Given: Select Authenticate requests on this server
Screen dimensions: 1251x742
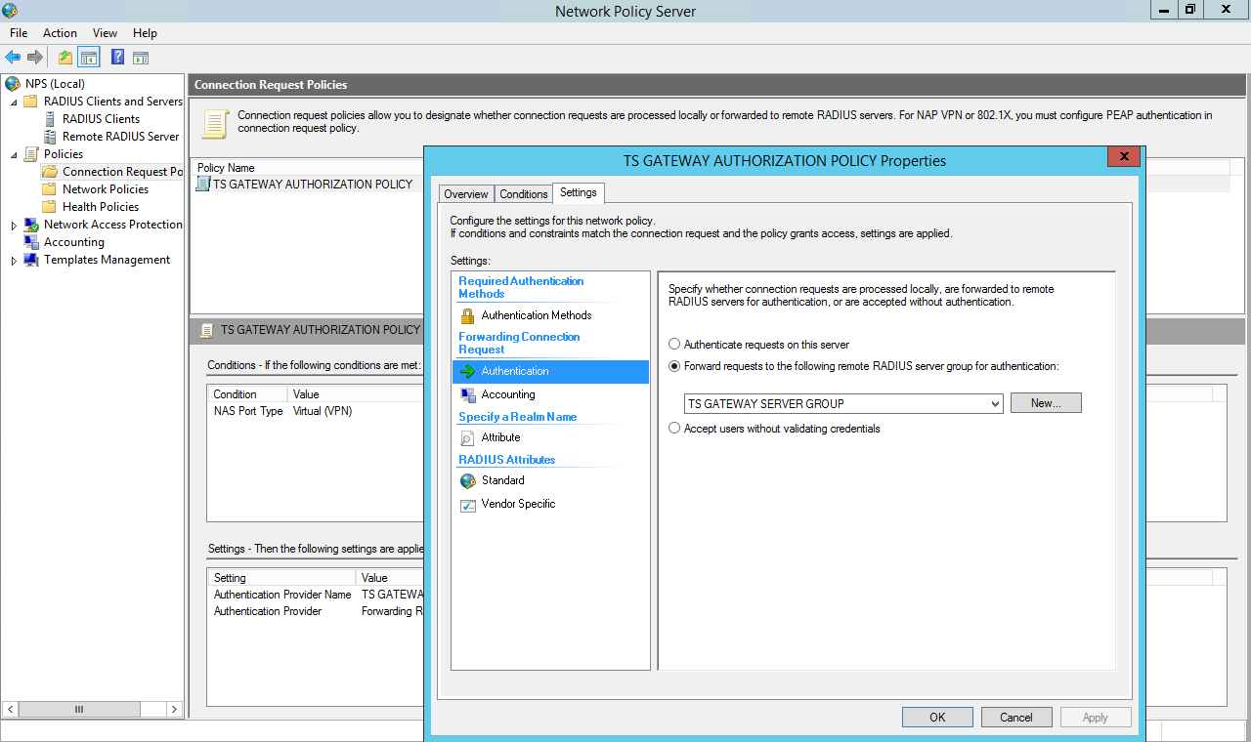Looking at the screenshot, I should click(x=674, y=345).
